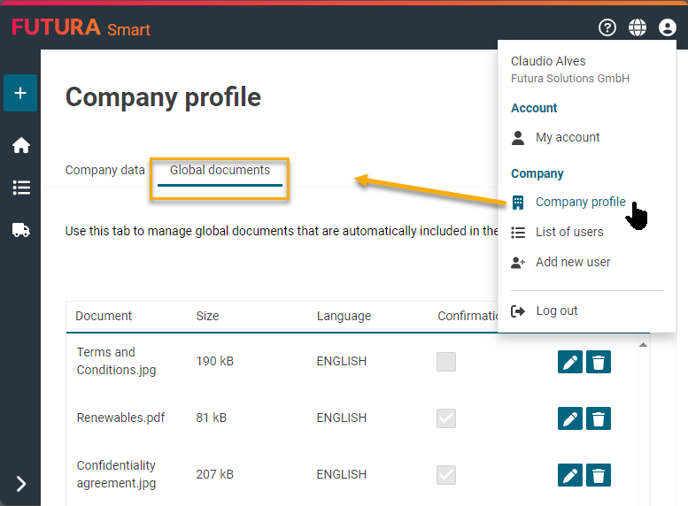Expand the sidebar with chevron arrow
Image resolution: width=688 pixels, height=506 pixels.
(x=20, y=483)
